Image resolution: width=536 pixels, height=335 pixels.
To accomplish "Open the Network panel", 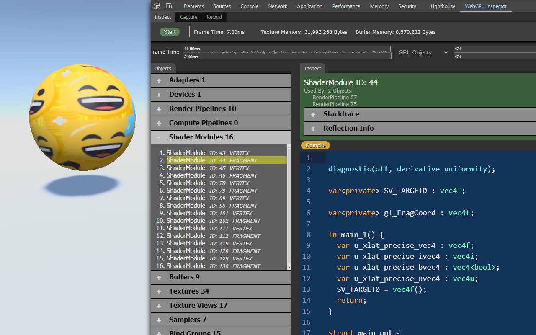I will [278, 6].
